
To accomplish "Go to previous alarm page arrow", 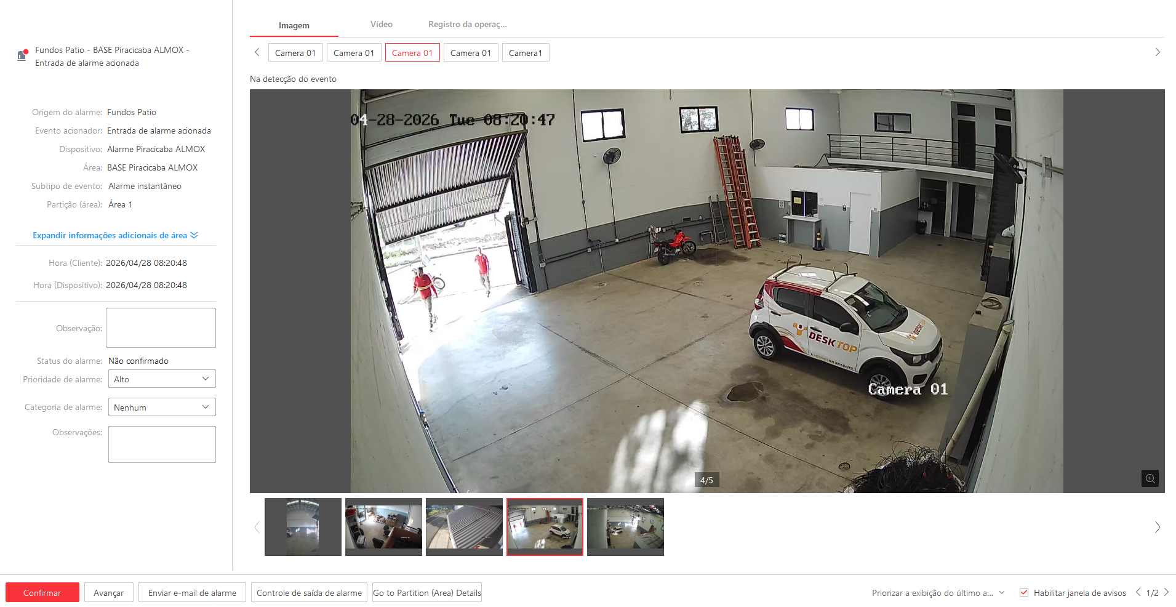I will click(x=1138, y=592).
